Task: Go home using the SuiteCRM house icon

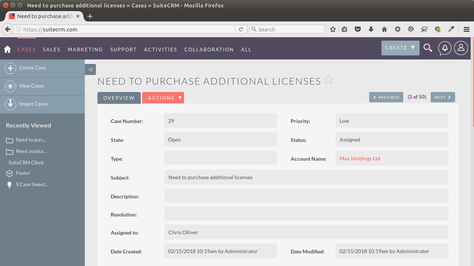Action: [7, 49]
